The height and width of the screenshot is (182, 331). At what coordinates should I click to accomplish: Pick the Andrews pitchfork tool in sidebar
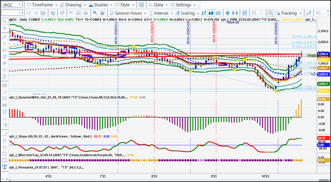click(x=4, y=37)
